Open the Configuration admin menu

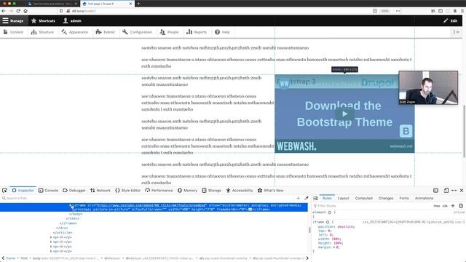(x=138, y=32)
